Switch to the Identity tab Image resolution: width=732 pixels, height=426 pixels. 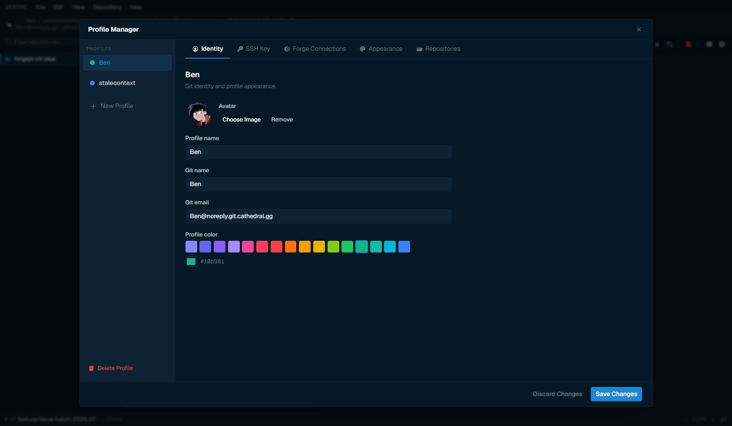[x=208, y=49]
